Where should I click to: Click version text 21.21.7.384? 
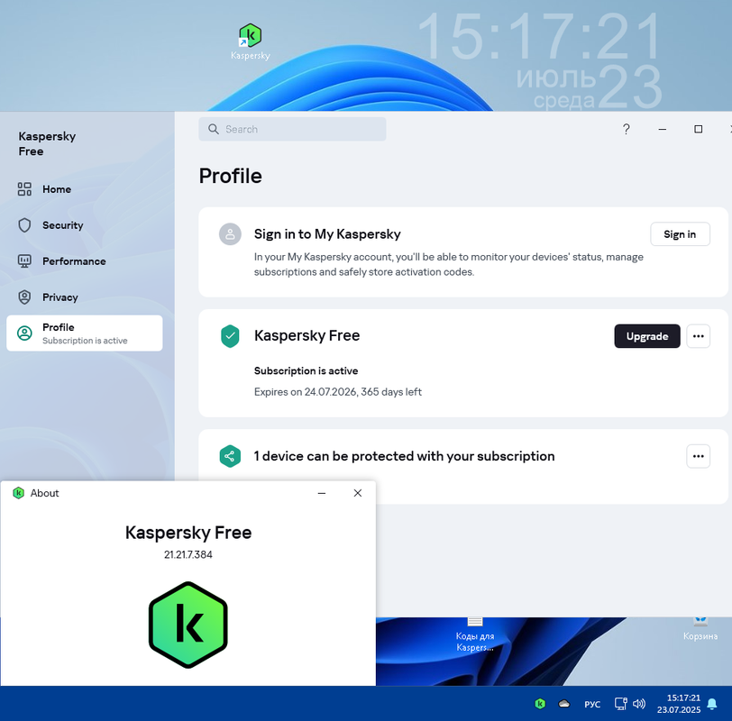(188, 554)
